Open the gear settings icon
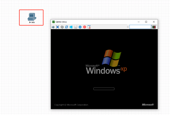Image resolution: width=170 pixels, height=115 pixels. (62, 27)
